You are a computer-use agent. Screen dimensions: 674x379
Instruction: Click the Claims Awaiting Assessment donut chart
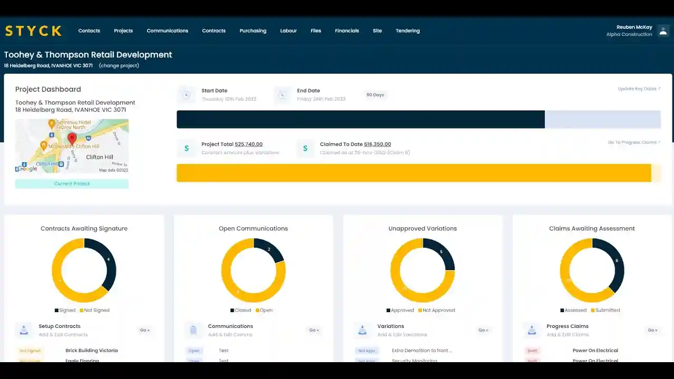(x=592, y=271)
